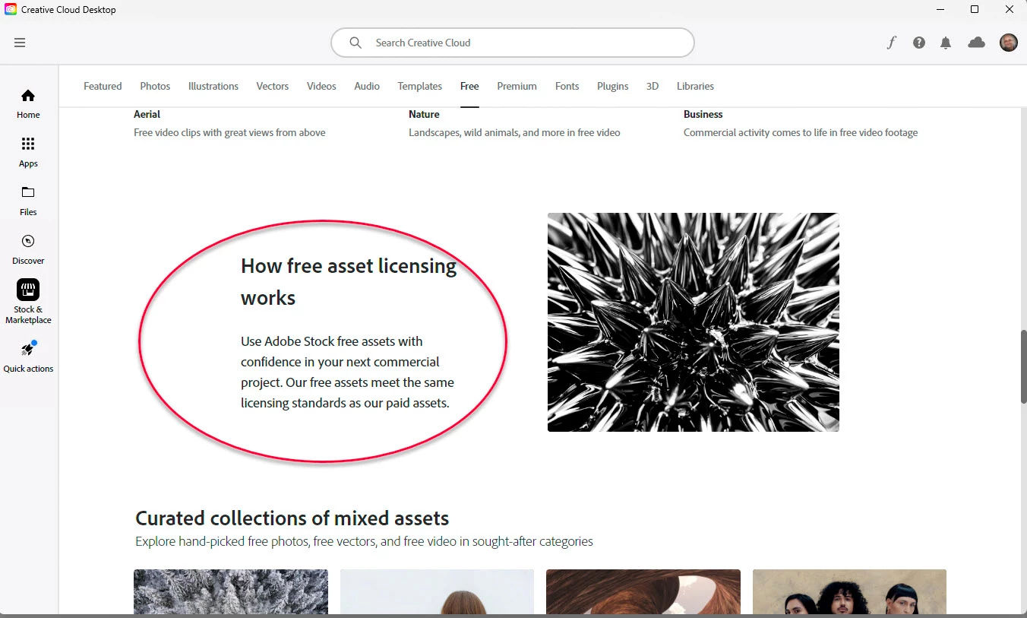Switch to the Illustrations tab
Screen dimensions: 1027x618
213,86
